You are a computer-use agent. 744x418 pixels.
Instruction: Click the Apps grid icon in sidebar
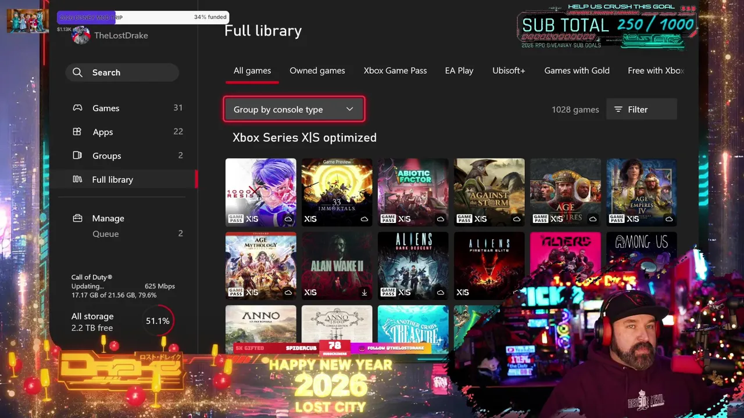77,132
